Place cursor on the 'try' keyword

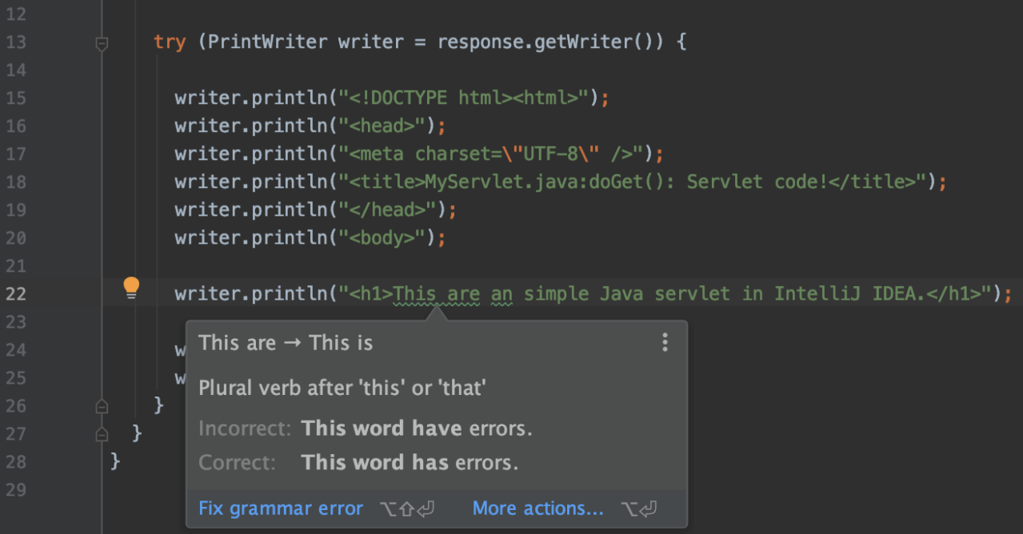[x=170, y=42]
